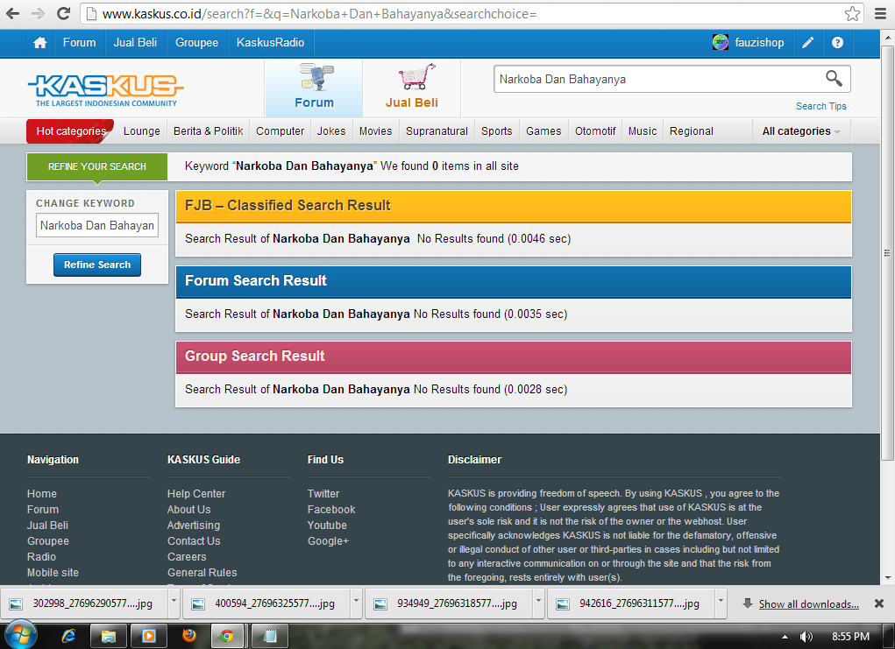Image resolution: width=895 pixels, height=649 pixels.
Task: Click the Change Keyword input field
Action: (97, 225)
